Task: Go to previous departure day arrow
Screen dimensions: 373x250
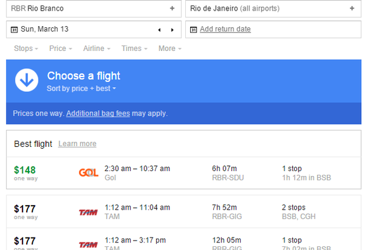Action: click(159, 29)
